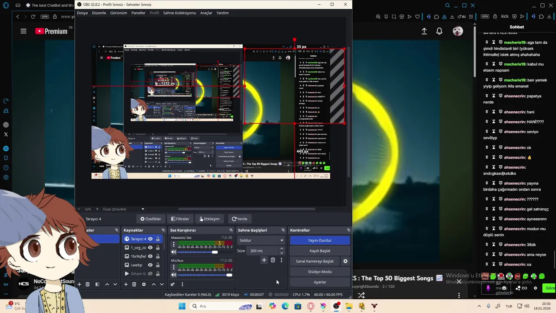Zoom in preview with plus icon

(x=97, y=209)
